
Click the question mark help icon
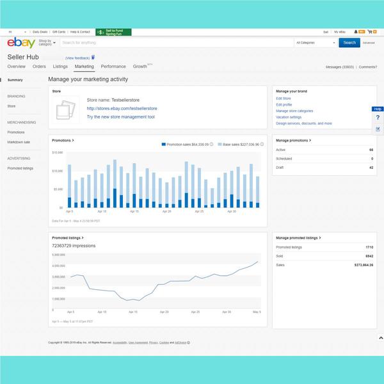tap(378, 118)
